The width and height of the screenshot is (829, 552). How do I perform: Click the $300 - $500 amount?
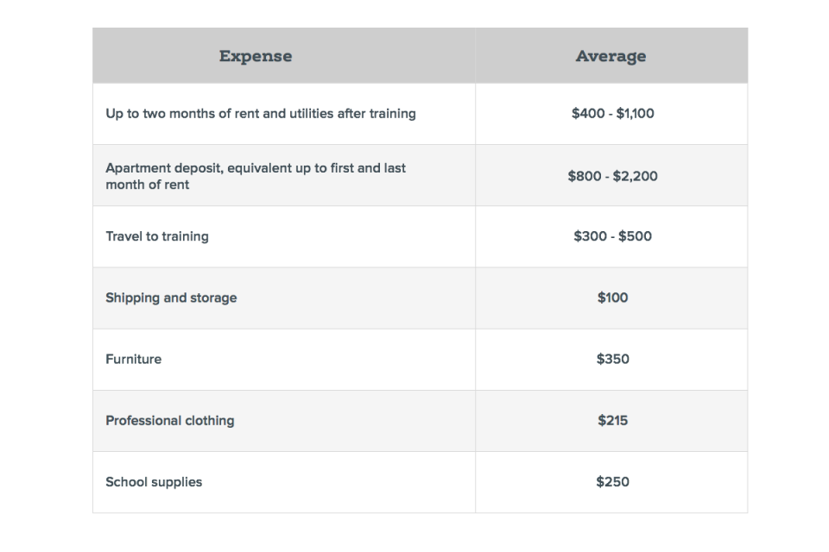[612, 236]
